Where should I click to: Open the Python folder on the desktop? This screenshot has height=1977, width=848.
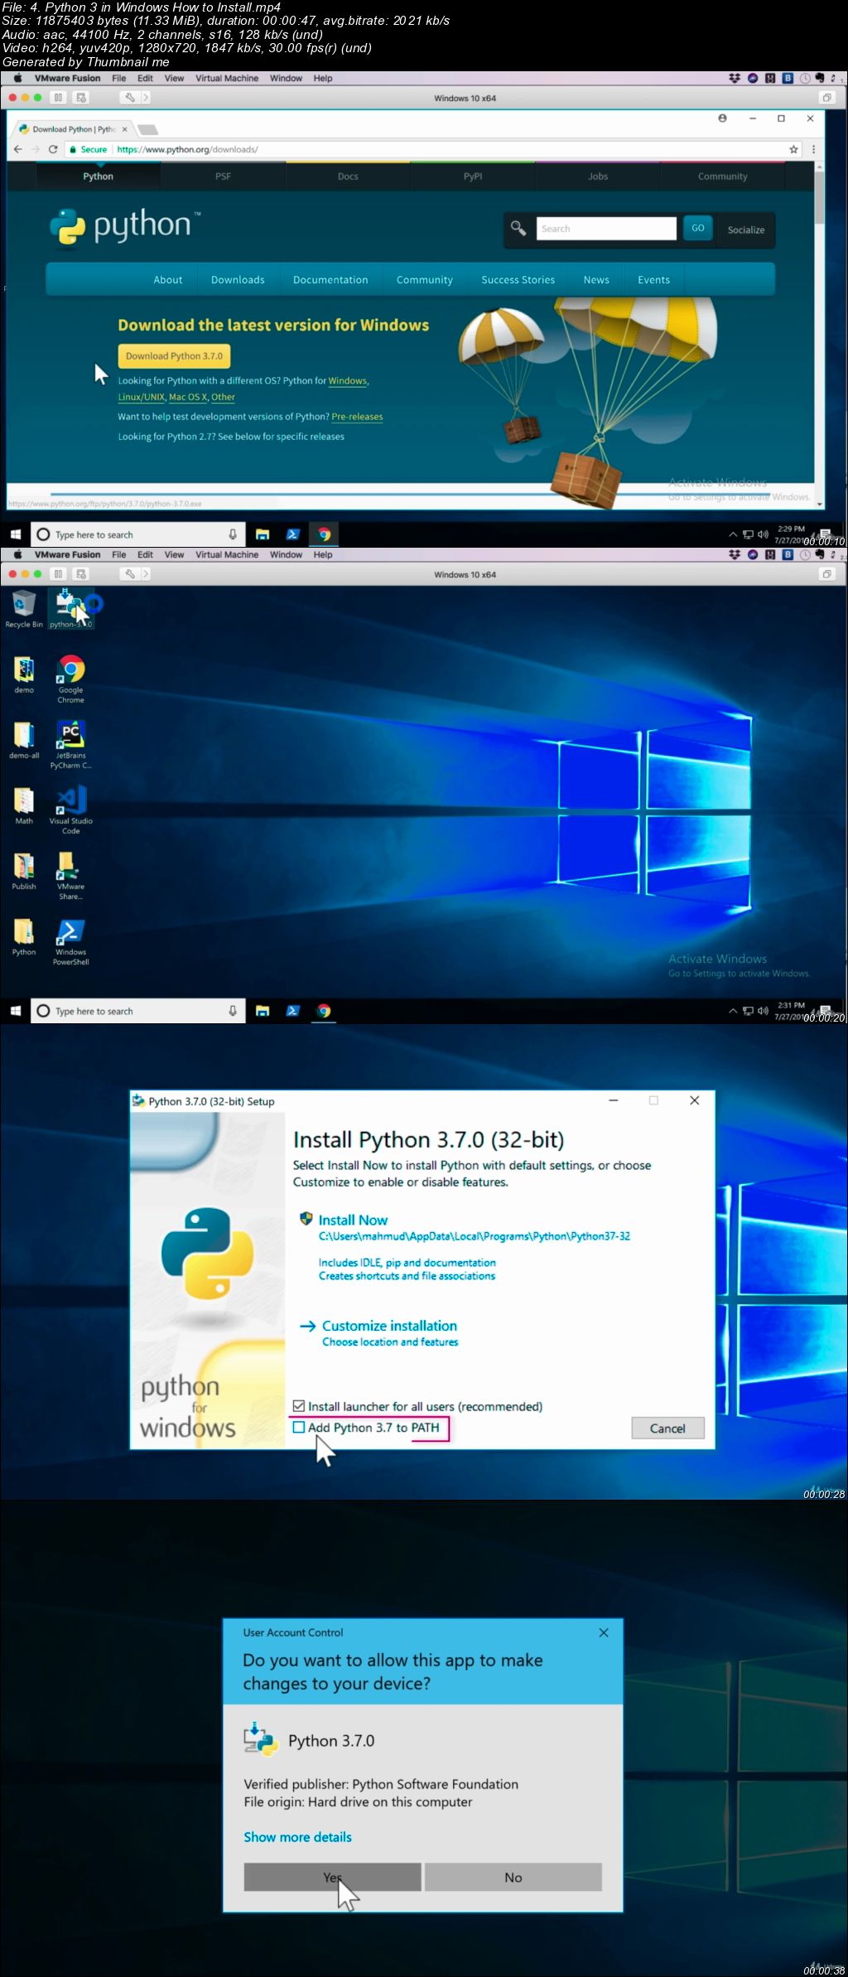pyautogui.click(x=24, y=936)
